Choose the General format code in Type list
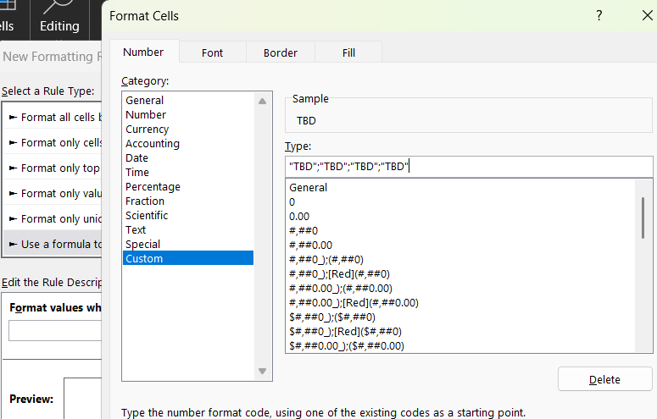The height and width of the screenshot is (419, 657). tap(309, 187)
